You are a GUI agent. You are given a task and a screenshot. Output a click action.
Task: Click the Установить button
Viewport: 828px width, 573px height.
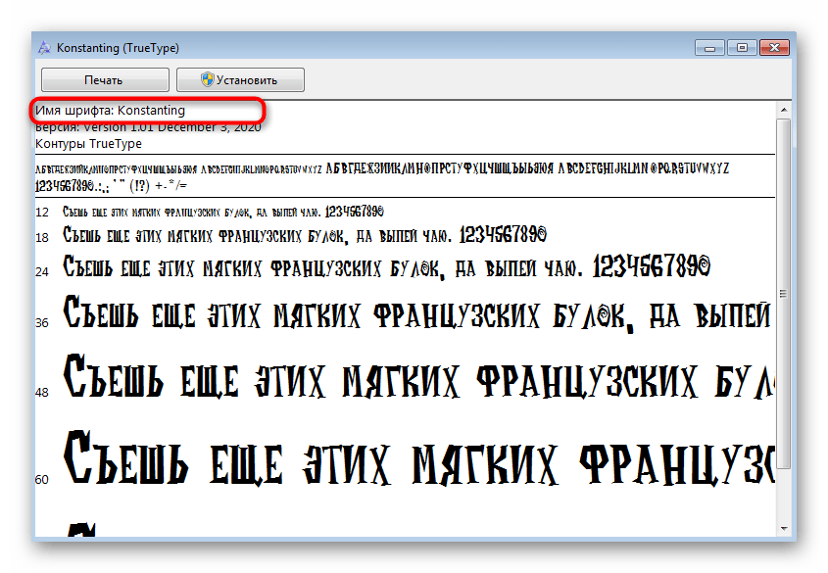click(x=240, y=80)
